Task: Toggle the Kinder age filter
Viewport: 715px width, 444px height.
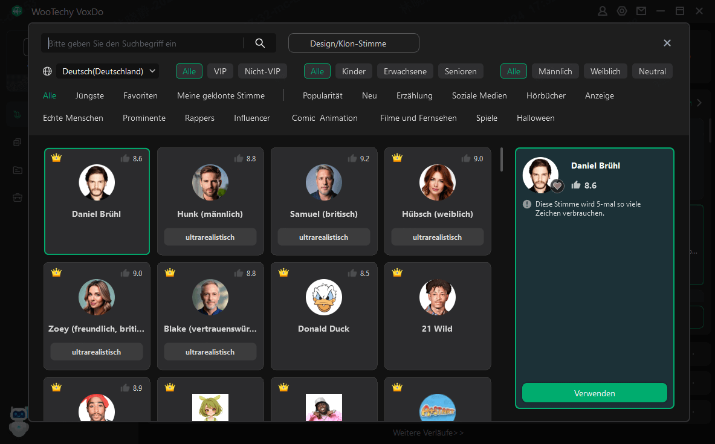Action: click(354, 71)
